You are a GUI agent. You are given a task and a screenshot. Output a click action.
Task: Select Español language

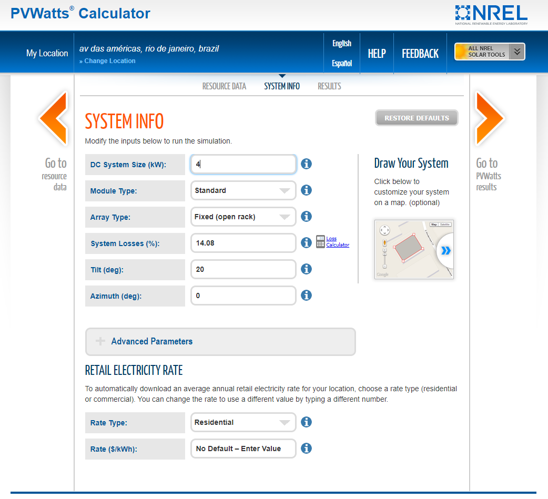point(342,63)
